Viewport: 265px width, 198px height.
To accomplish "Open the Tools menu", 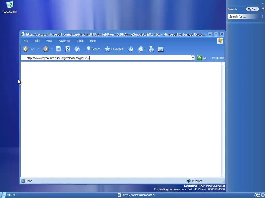I will (x=80, y=41).
